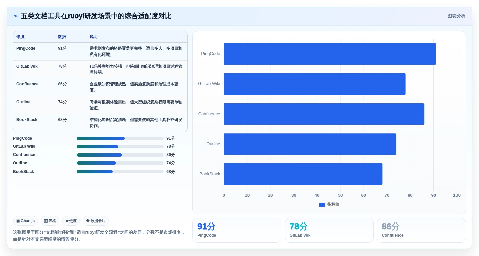Click the 91分 value in the table
479x256 pixels.
click(62, 48)
